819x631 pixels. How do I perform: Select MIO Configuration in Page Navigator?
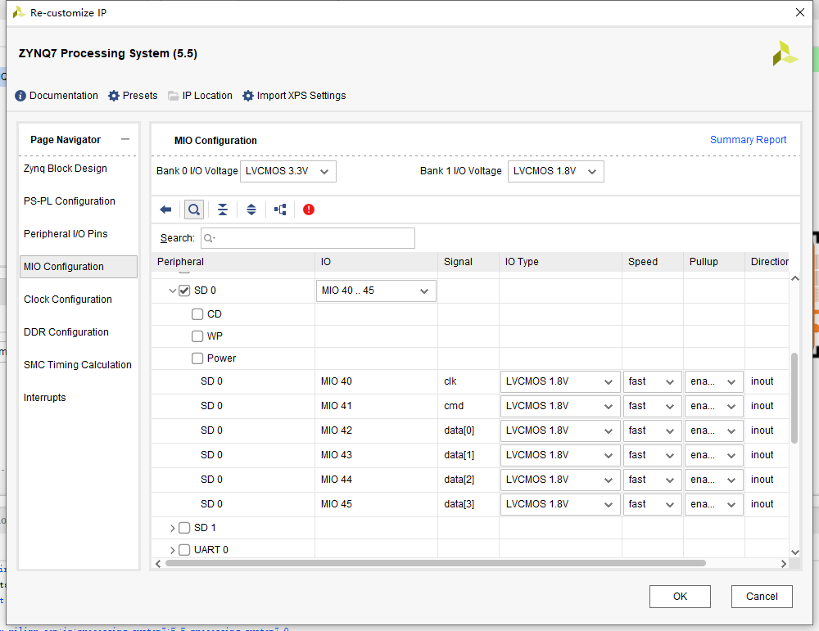(x=79, y=267)
